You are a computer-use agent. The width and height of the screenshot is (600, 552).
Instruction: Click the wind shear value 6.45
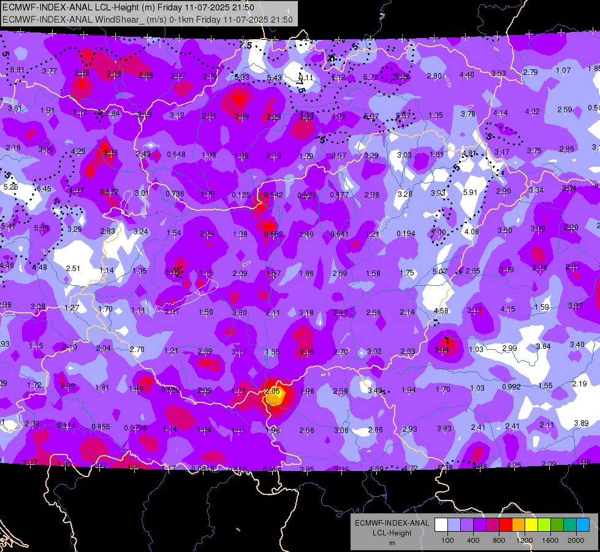tap(44, 189)
